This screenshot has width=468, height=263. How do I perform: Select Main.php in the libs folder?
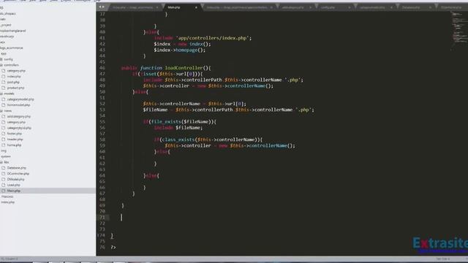tap(14, 191)
